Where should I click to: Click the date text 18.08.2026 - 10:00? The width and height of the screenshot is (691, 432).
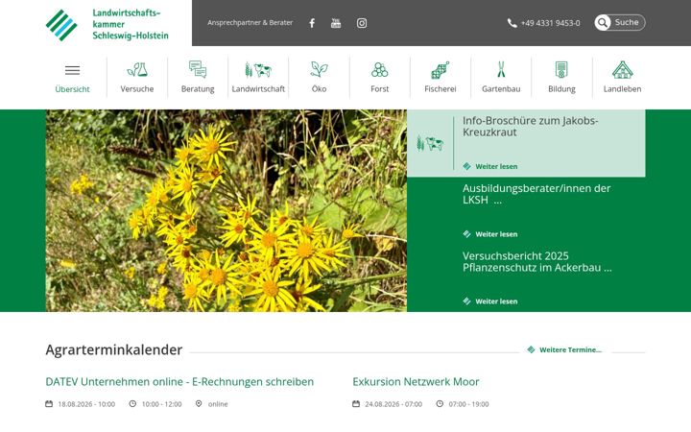click(86, 404)
